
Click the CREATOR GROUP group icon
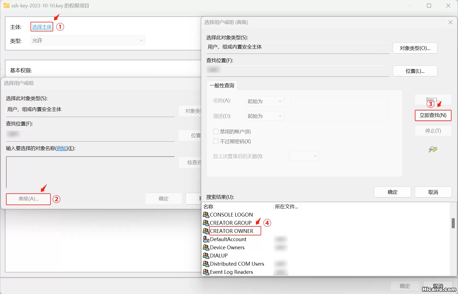click(x=206, y=223)
